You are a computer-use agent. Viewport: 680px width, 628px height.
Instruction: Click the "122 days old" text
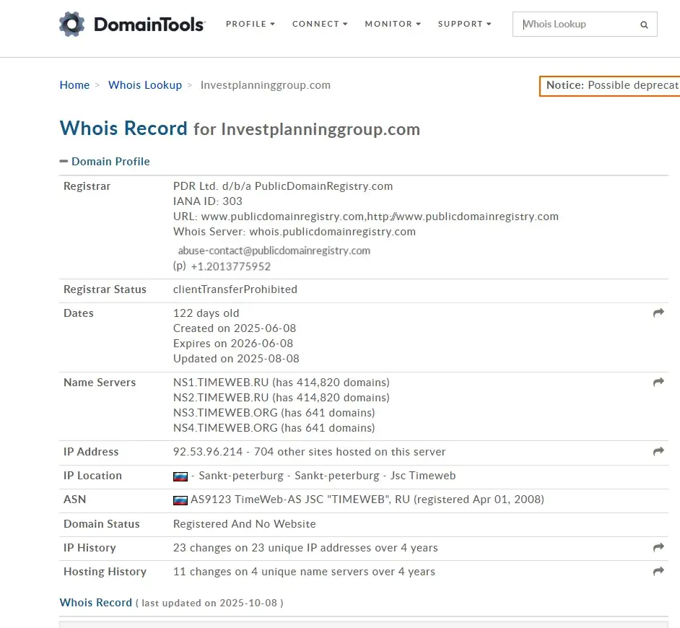[206, 313]
